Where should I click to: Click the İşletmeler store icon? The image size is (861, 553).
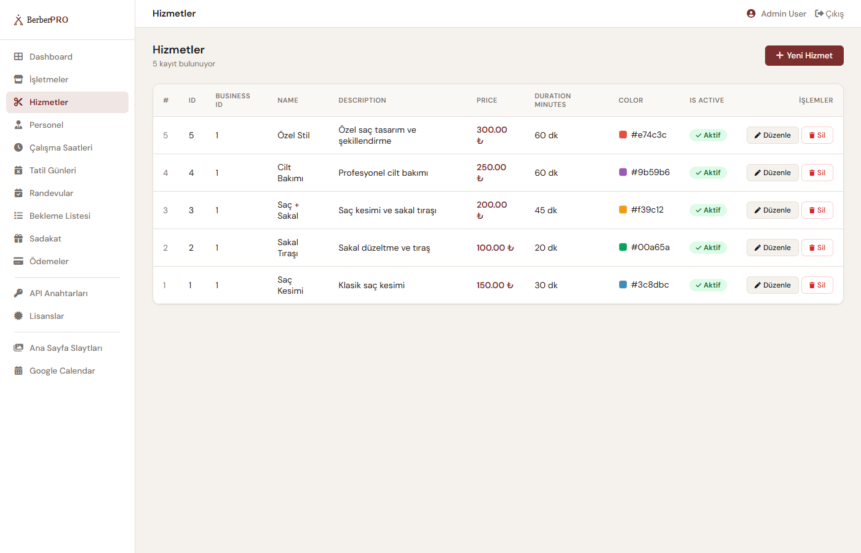(18, 79)
